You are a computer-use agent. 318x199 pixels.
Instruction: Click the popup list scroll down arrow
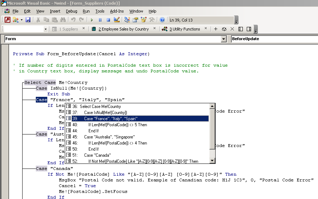[212, 161]
